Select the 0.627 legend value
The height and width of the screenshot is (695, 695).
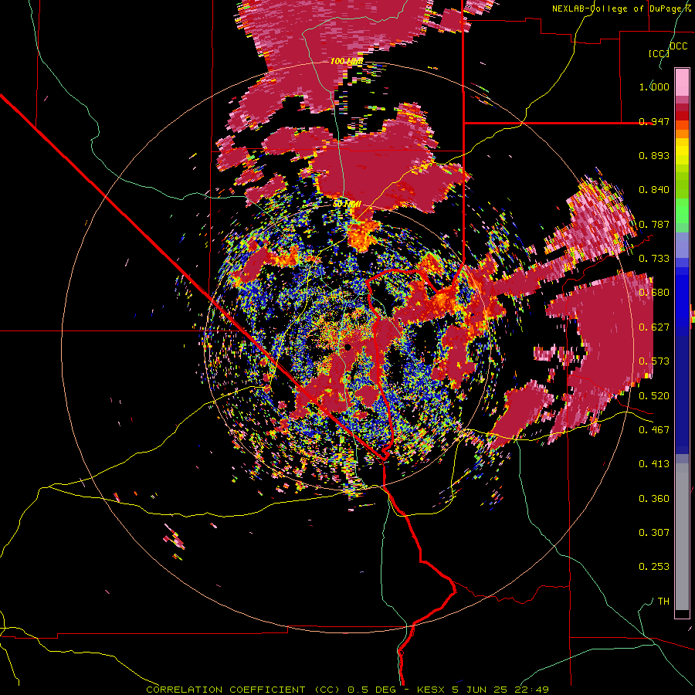(654, 327)
